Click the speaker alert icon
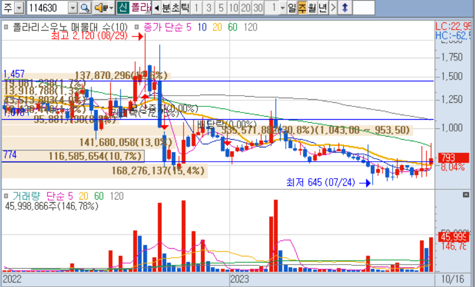 100,8
